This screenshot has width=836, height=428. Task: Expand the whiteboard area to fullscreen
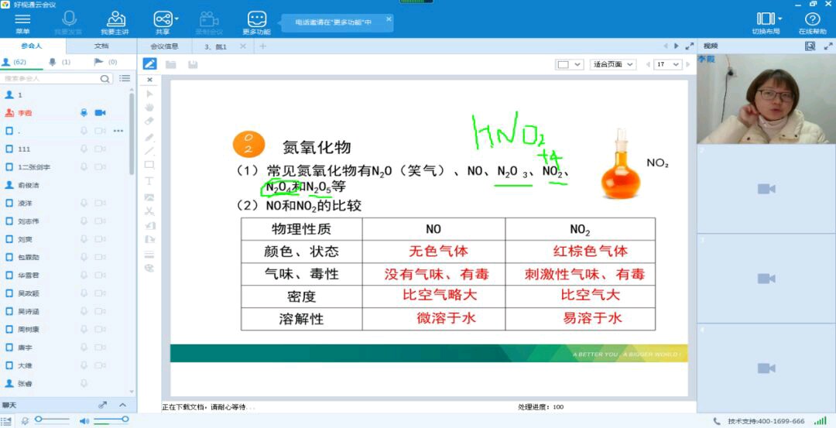click(x=689, y=46)
